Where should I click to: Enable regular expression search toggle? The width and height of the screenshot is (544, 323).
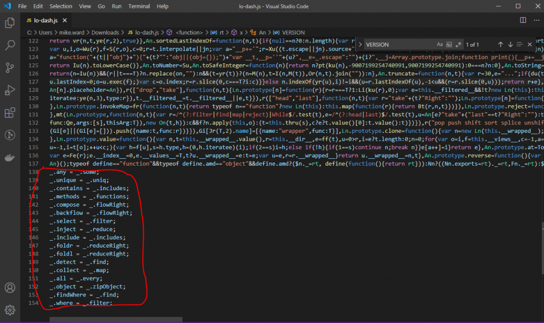457,45
